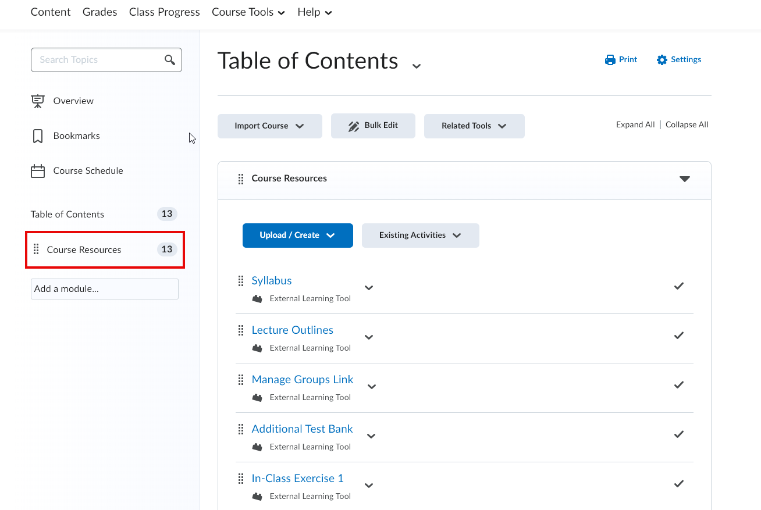The image size is (761, 510).
Task: Click the Bookmarks ribbon icon
Action: tap(38, 136)
